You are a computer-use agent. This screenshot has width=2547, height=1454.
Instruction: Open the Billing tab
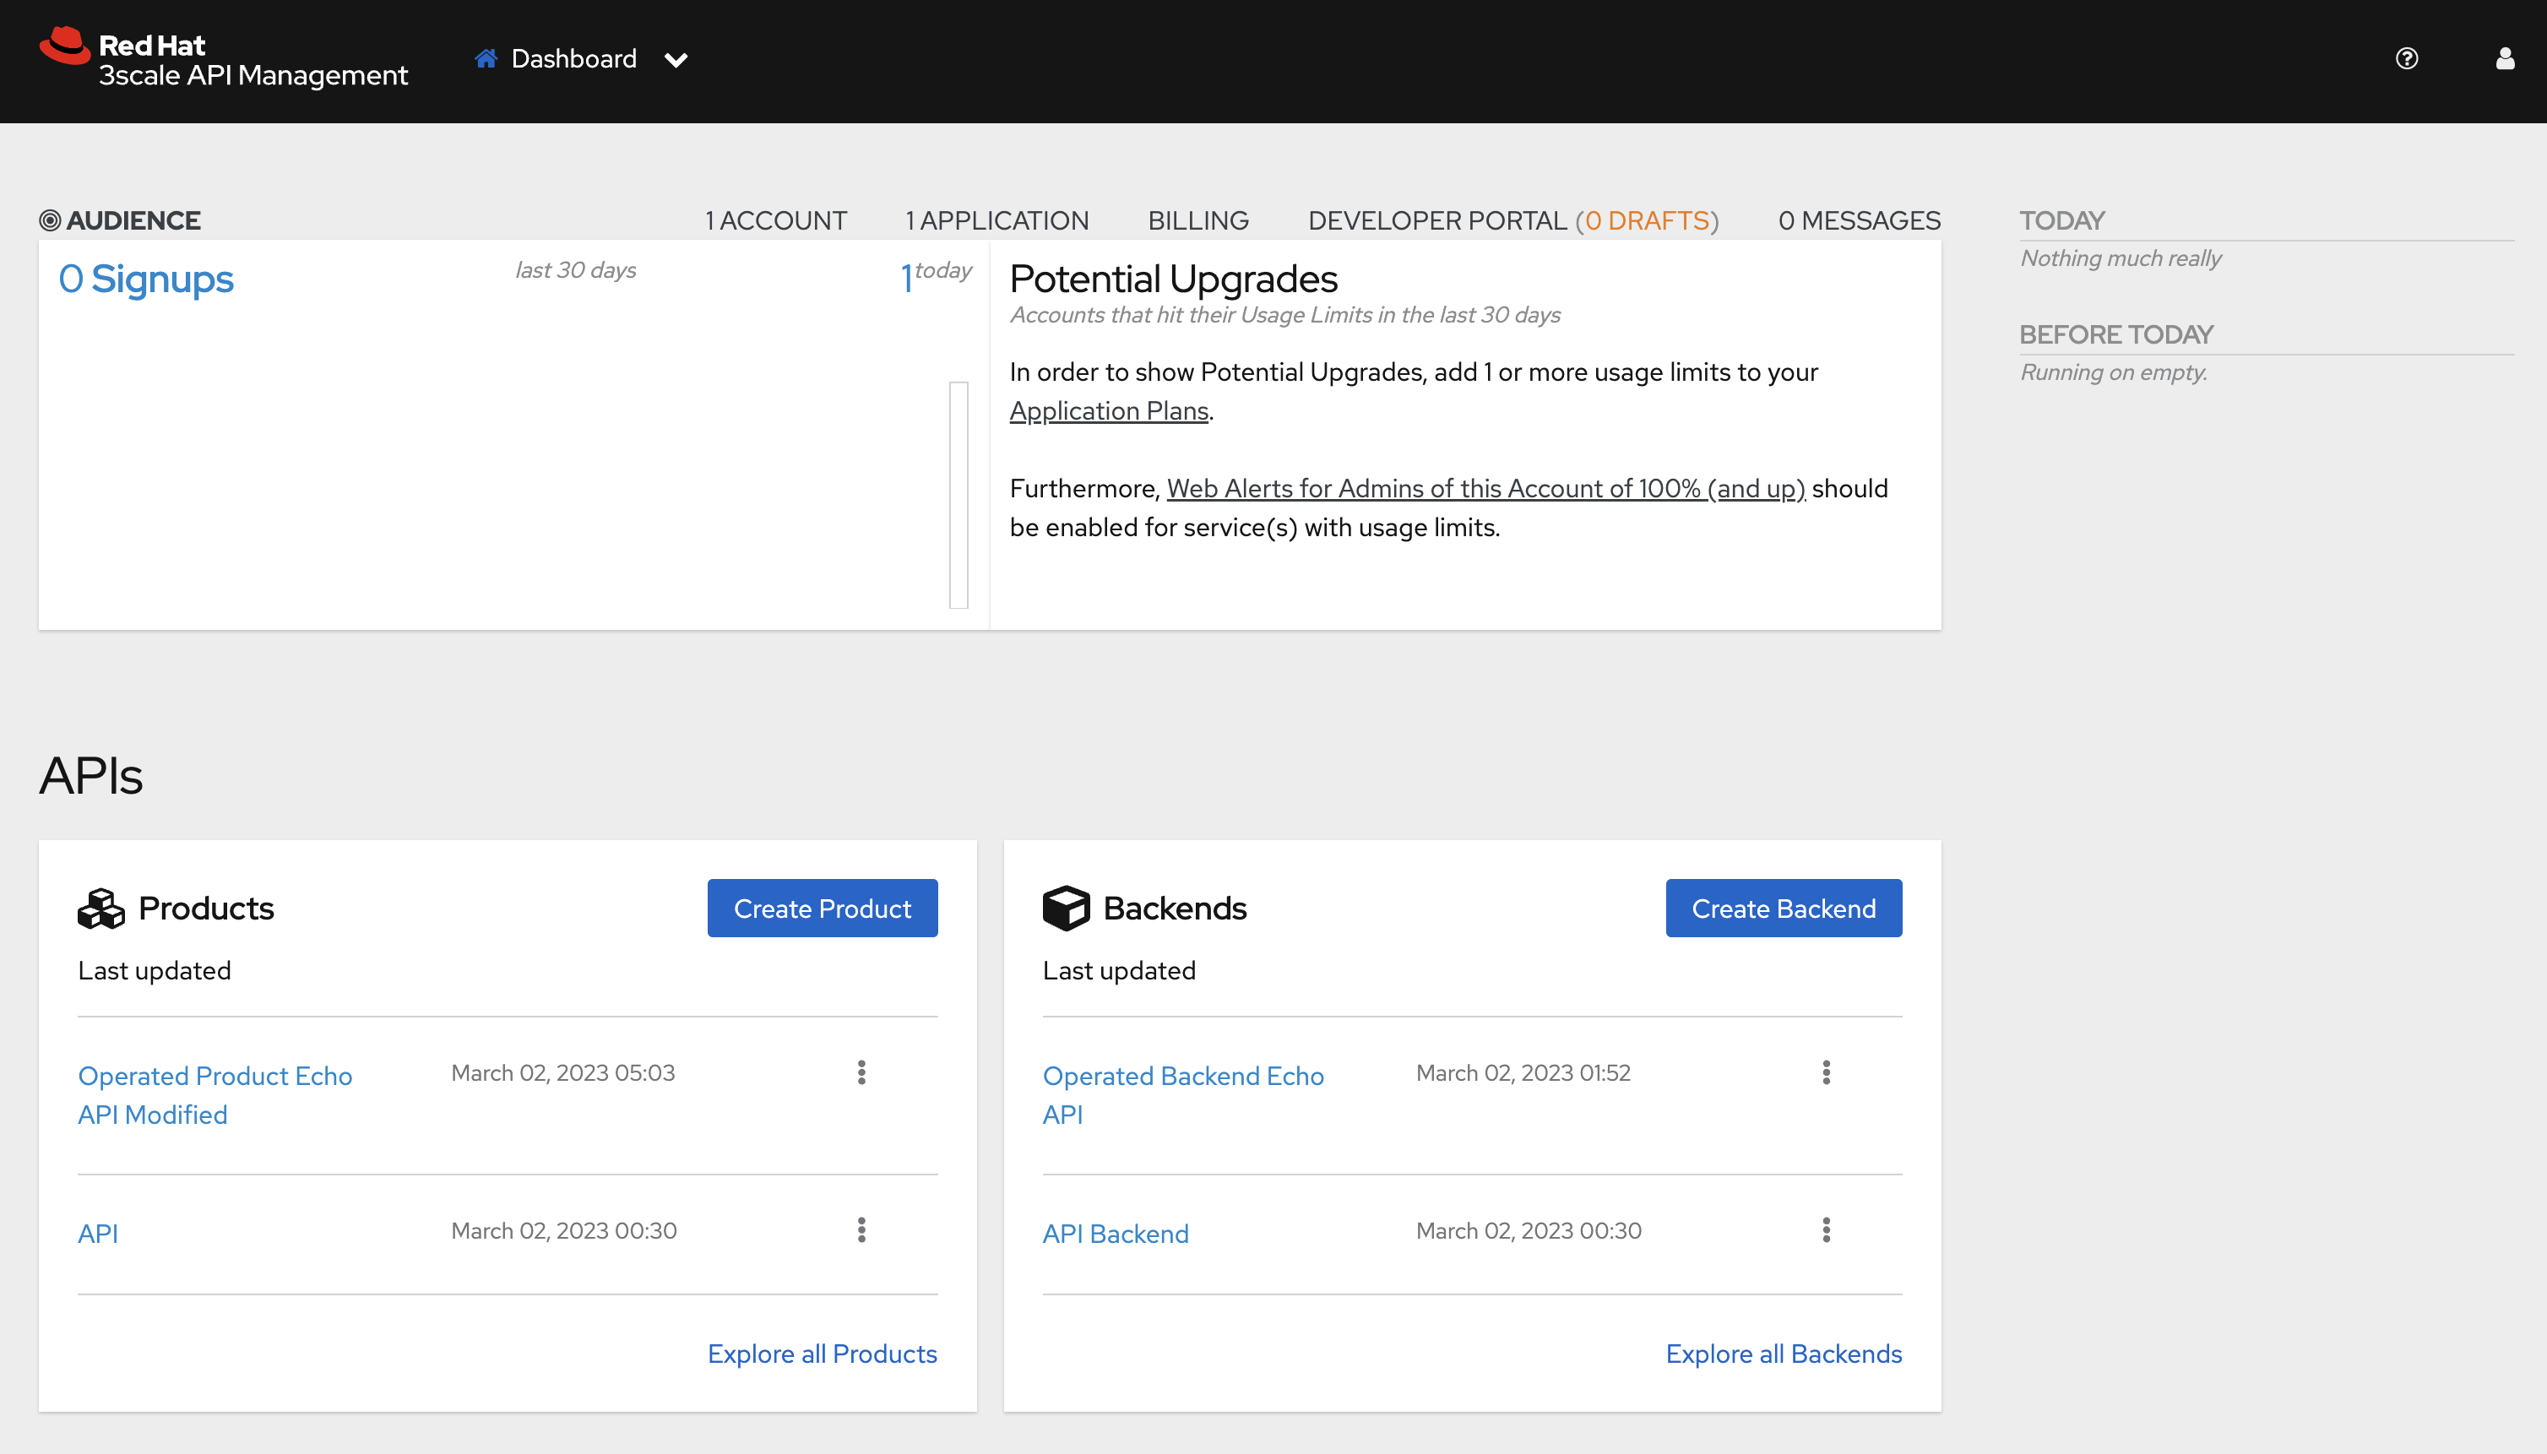1197,220
